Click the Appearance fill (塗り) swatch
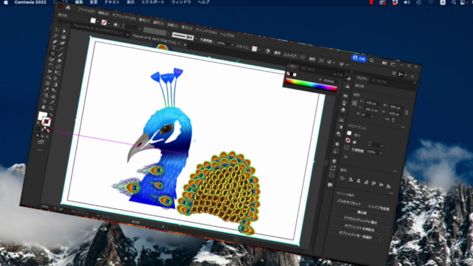Image resolution: width=473 pixels, height=266 pixels. [x=349, y=133]
